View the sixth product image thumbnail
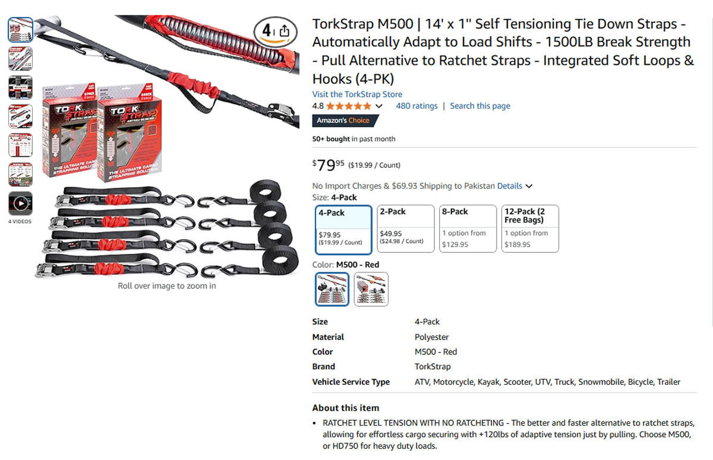This screenshot has height=460, width=713. pos(20,175)
